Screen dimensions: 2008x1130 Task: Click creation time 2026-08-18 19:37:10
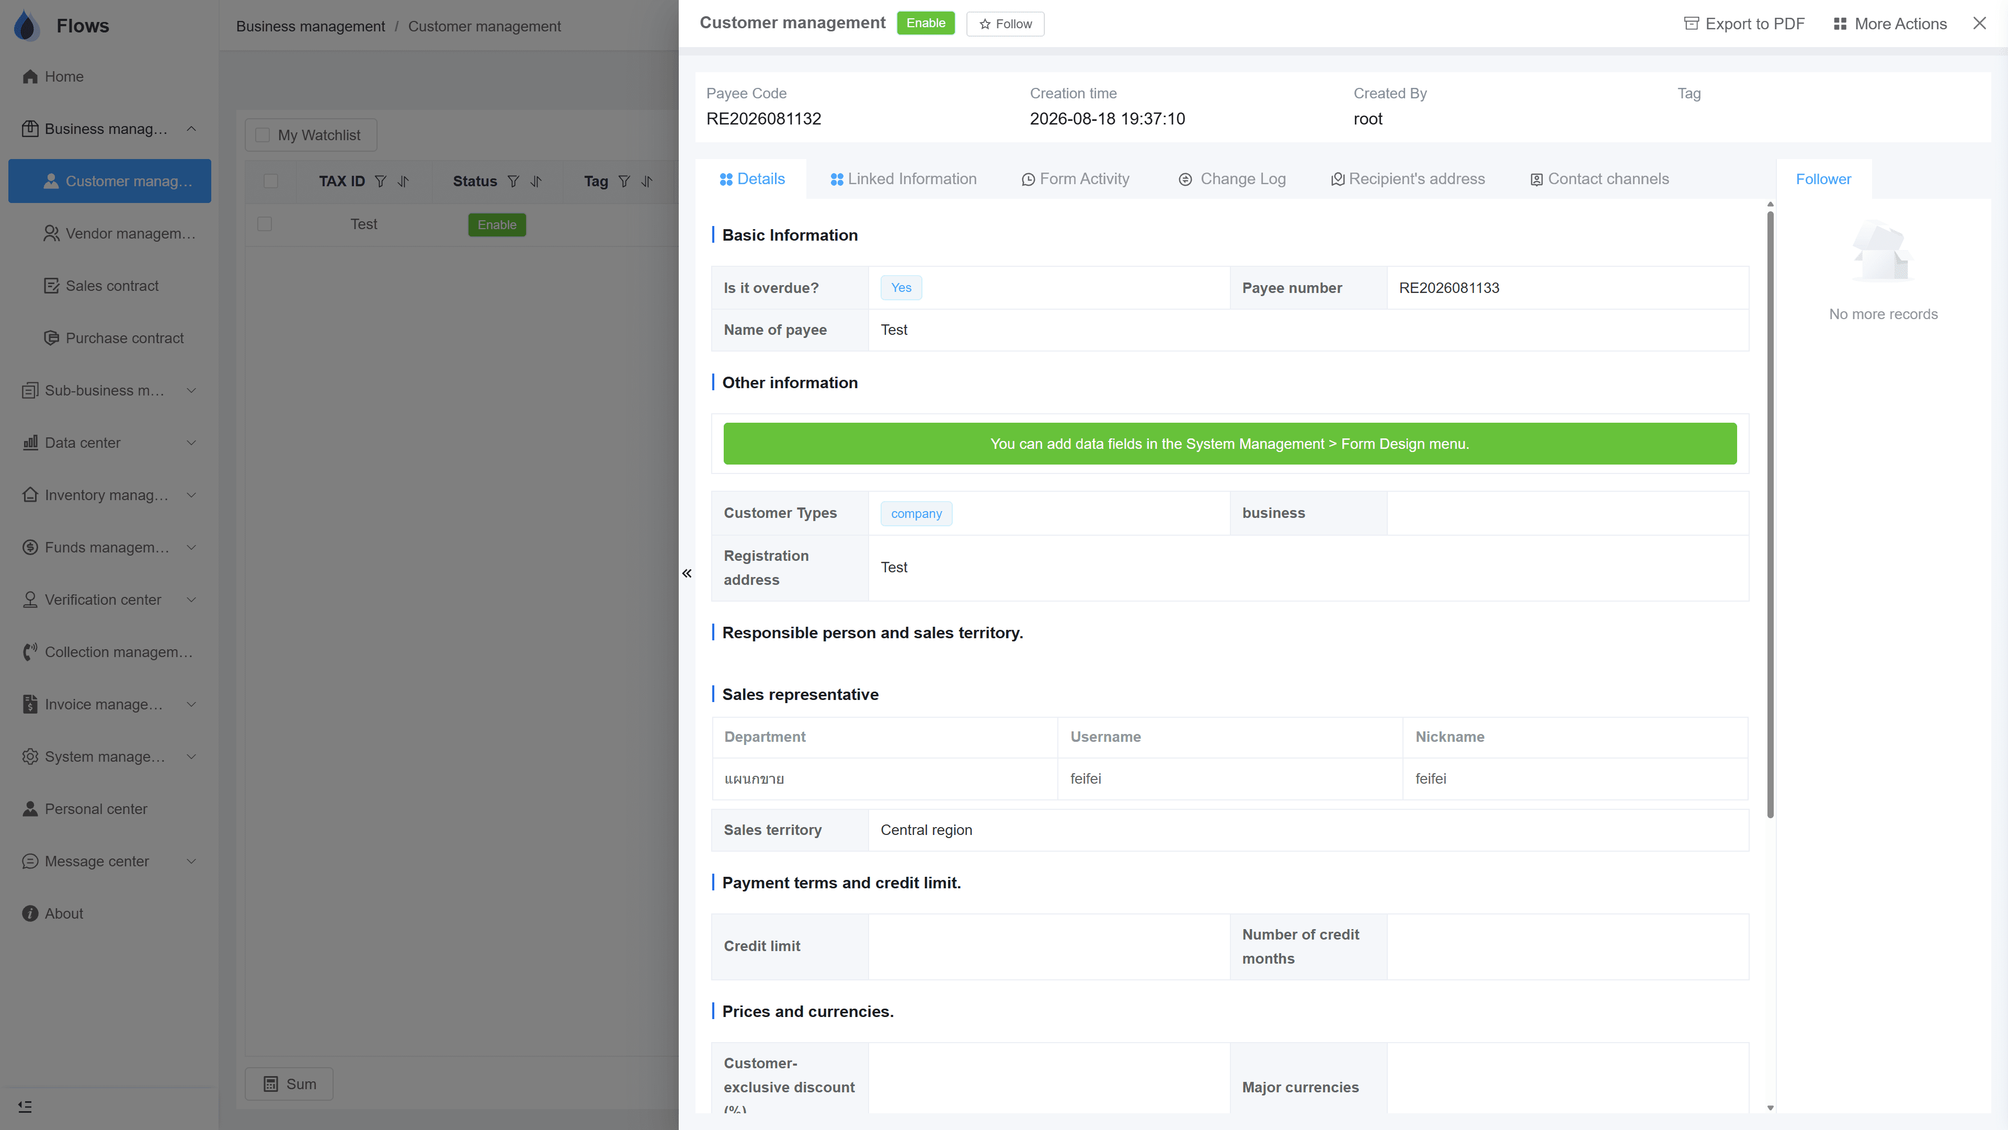point(1107,119)
